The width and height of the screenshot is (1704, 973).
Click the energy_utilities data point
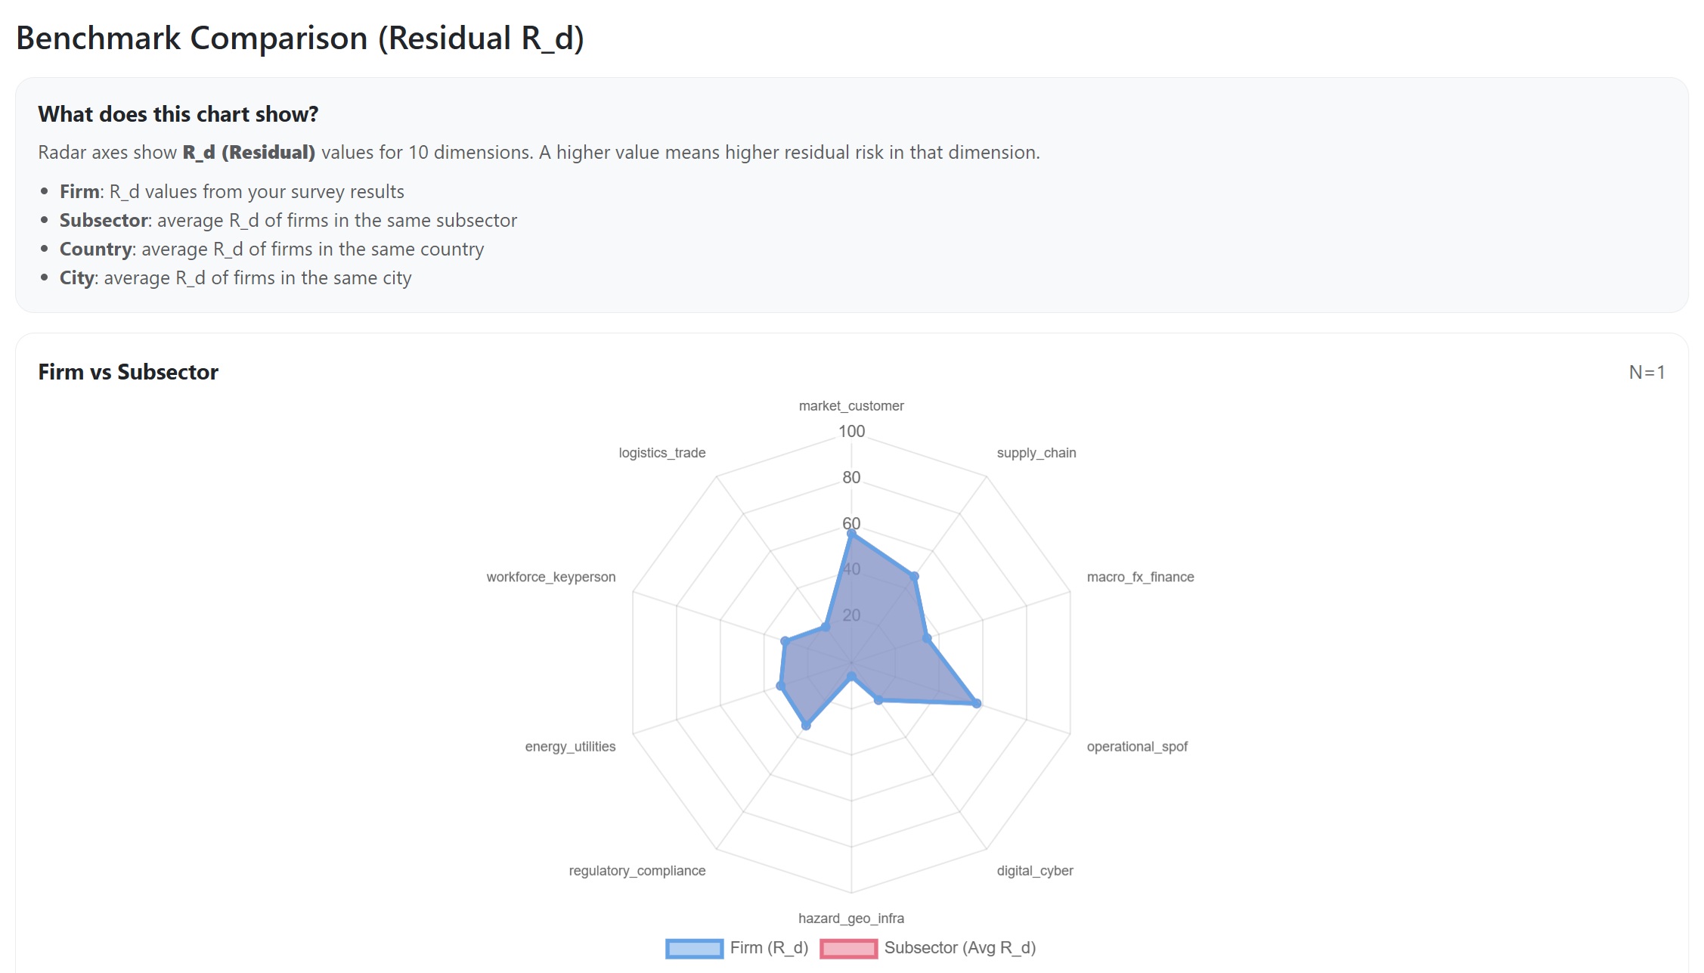click(x=780, y=686)
